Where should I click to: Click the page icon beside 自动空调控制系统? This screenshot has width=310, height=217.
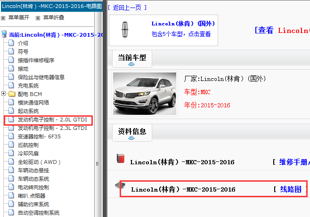tap(11, 213)
